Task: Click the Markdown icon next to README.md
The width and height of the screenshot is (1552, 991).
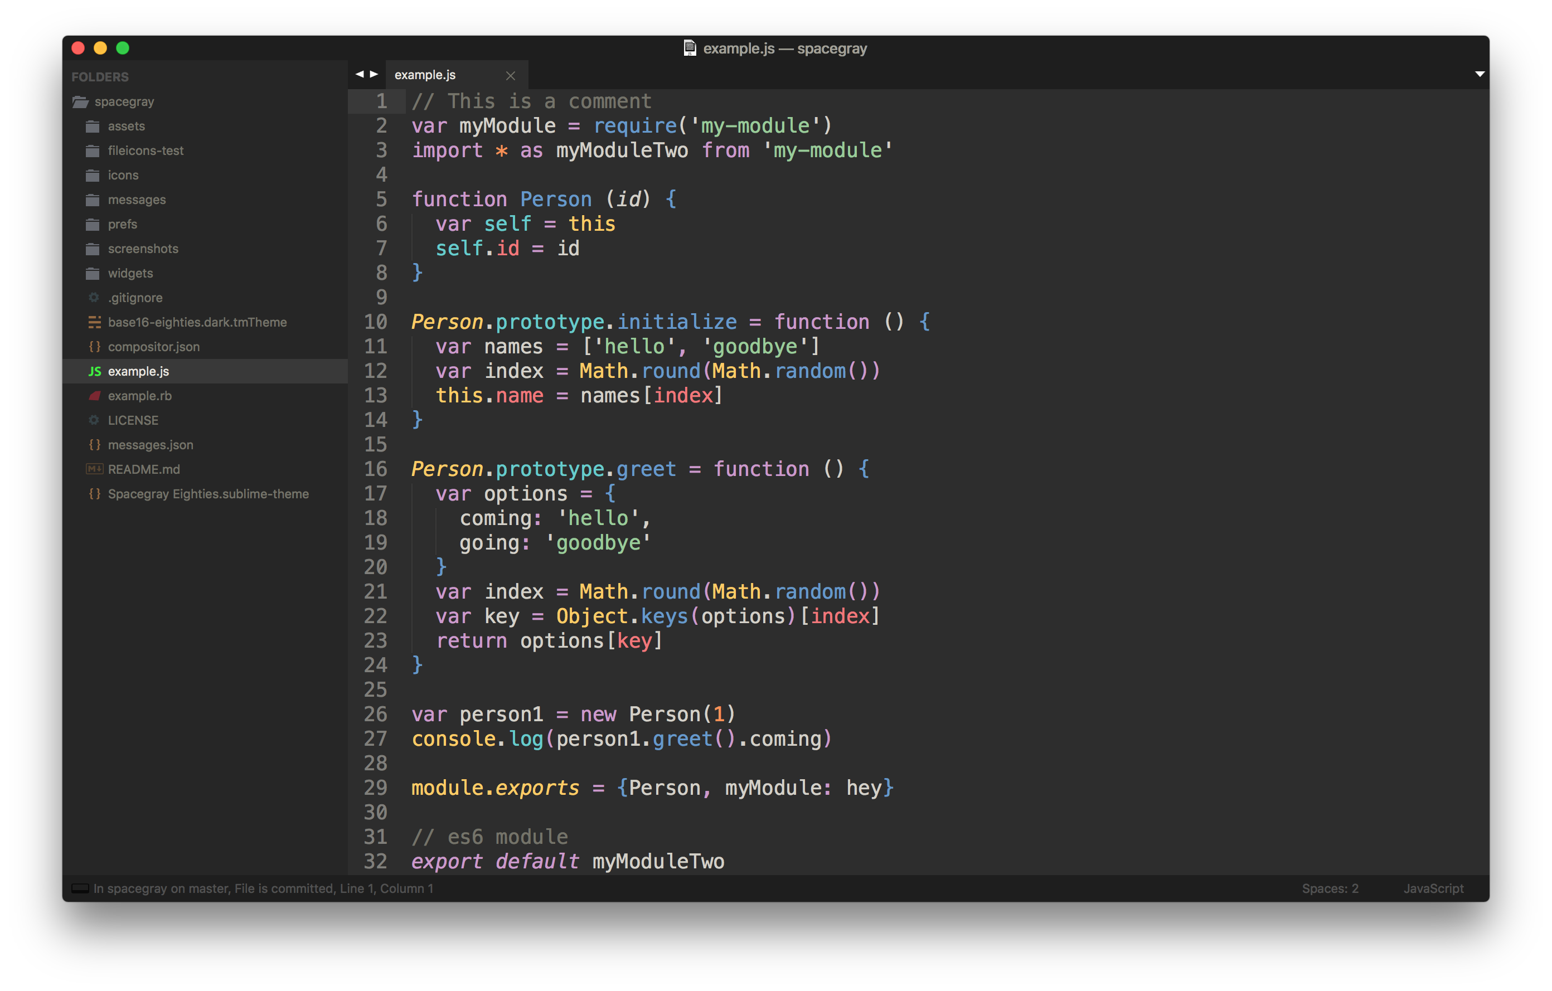Action: 95,469
